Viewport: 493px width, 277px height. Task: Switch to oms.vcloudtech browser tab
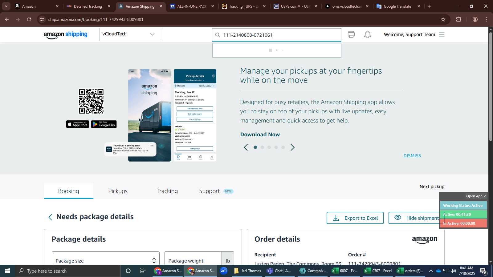pyautogui.click(x=347, y=6)
